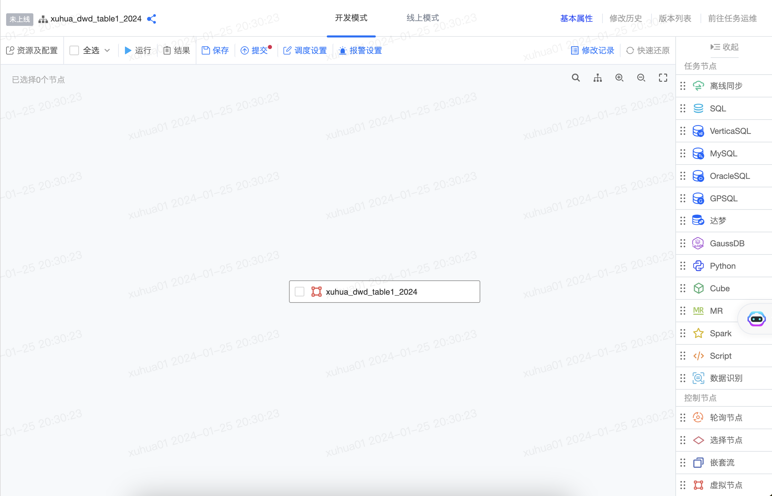Click the 保存 button to save
Image resolution: width=772 pixels, height=496 pixels.
click(215, 50)
